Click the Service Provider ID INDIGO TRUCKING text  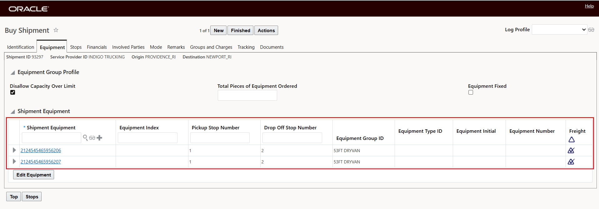tap(87, 57)
